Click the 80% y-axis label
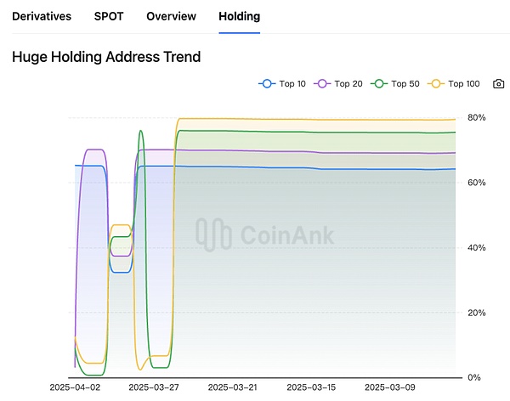Viewport: 510px width, 401px height. tap(476, 117)
